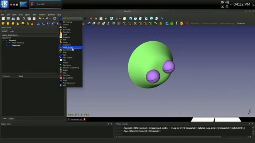The height and width of the screenshot is (143, 255).
Task: Choose OpenSCAD in workbench list
Action: 71,50
